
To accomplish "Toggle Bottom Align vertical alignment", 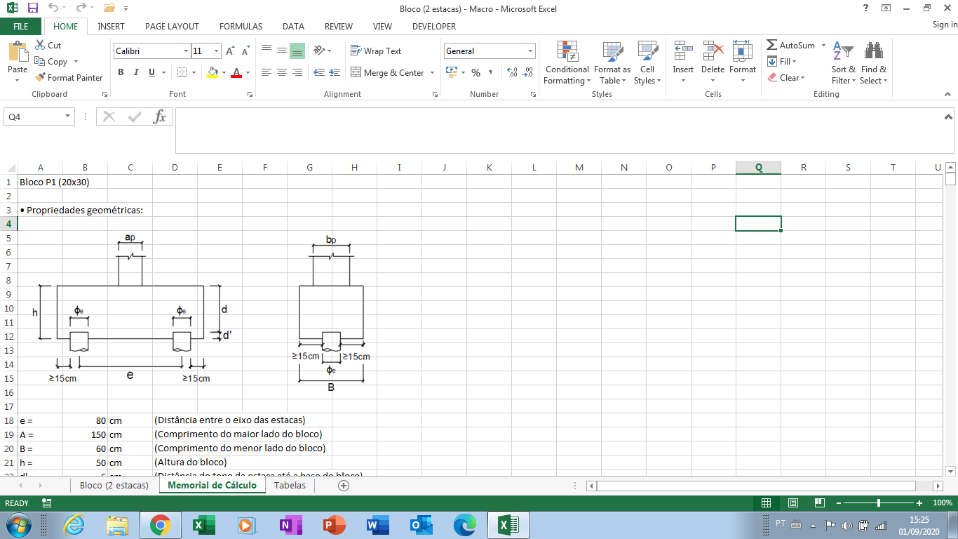I will (297, 51).
